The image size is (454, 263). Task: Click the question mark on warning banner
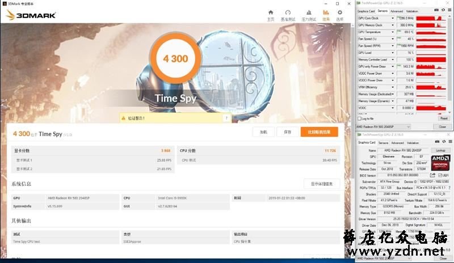[226, 118]
